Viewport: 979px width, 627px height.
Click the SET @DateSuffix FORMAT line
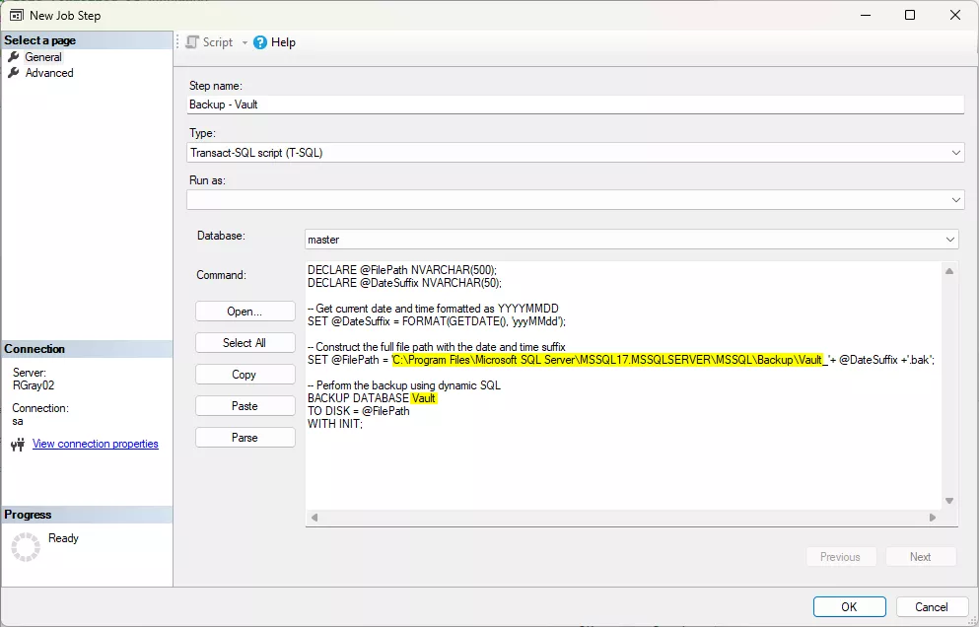tap(437, 321)
